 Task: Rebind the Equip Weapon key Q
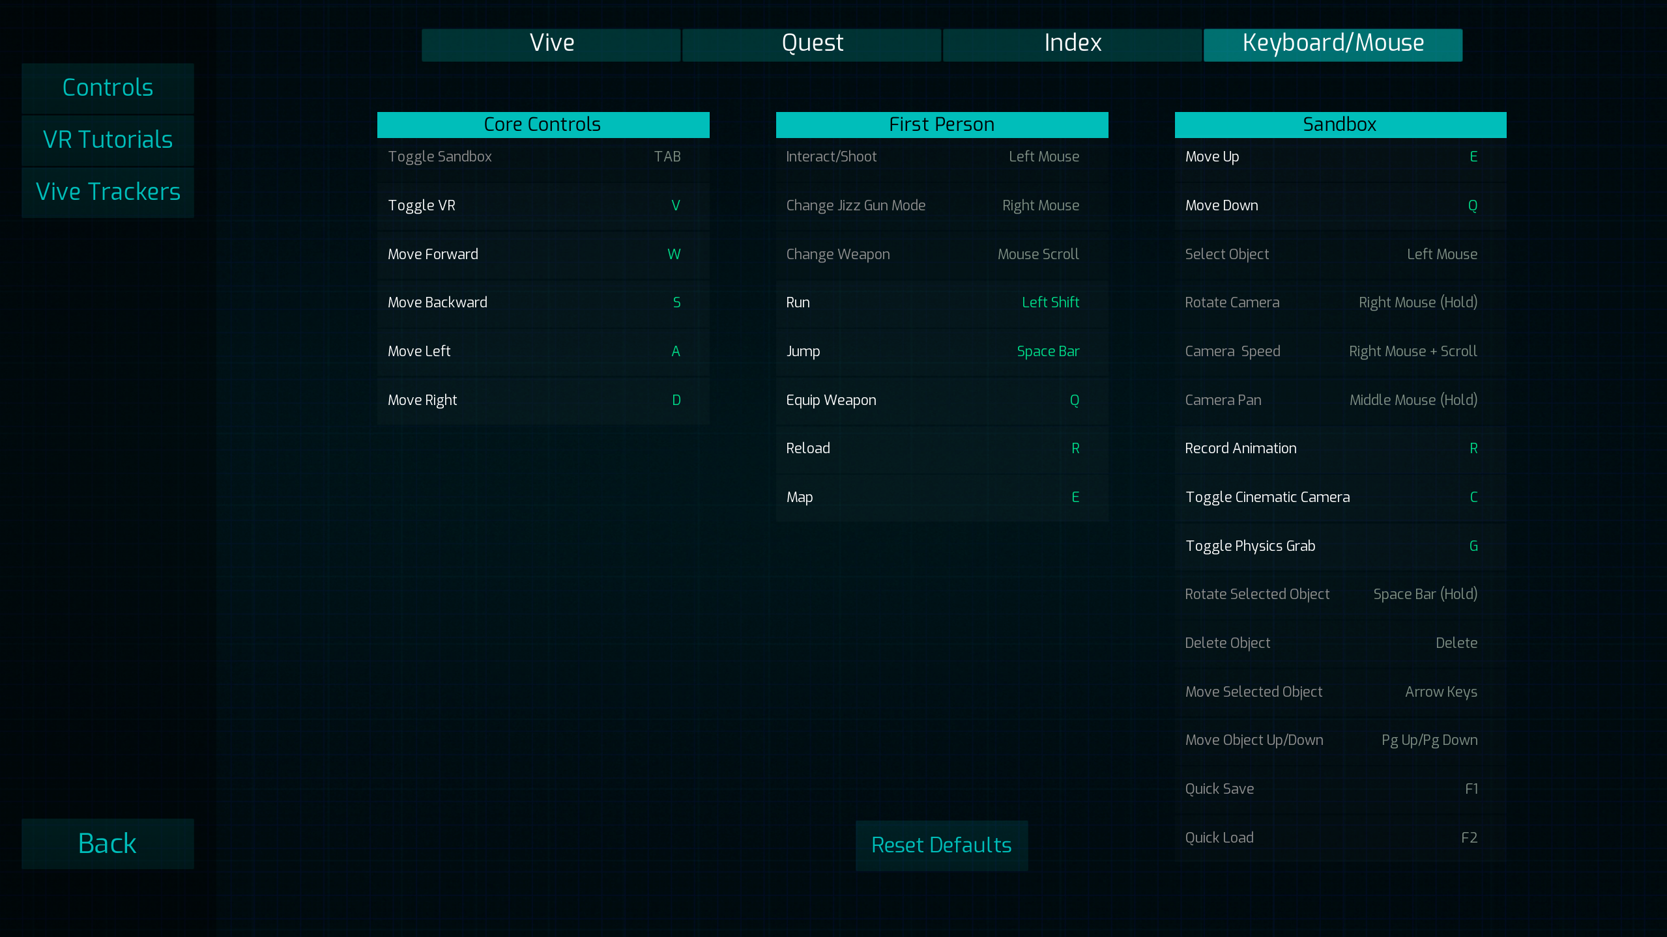pyautogui.click(x=1074, y=400)
